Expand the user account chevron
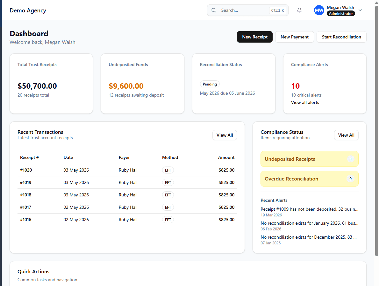The height and width of the screenshot is (286, 379). [360, 10]
